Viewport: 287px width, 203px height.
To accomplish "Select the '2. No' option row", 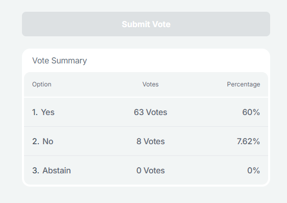I will (x=146, y=141).
